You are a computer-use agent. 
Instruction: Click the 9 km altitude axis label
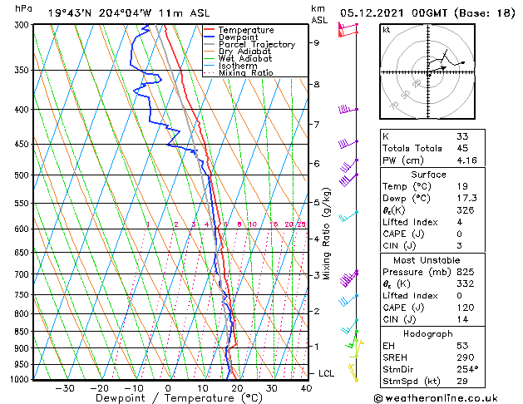(317, 43)
